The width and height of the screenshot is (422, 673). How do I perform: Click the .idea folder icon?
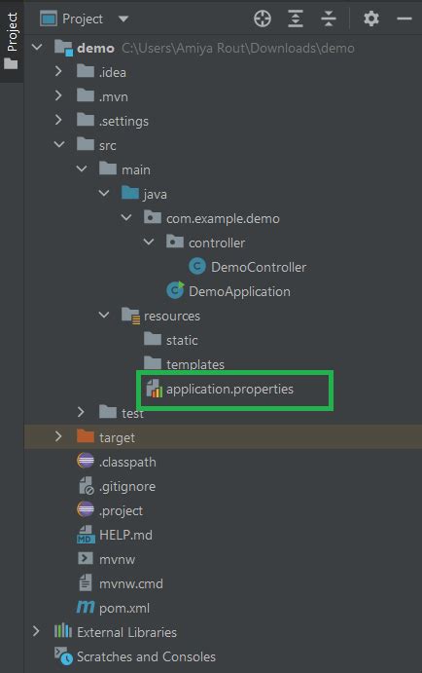86,71
